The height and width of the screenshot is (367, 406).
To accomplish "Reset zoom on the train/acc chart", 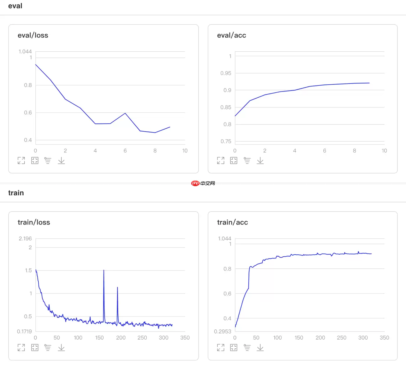I will tap(234, 348).
